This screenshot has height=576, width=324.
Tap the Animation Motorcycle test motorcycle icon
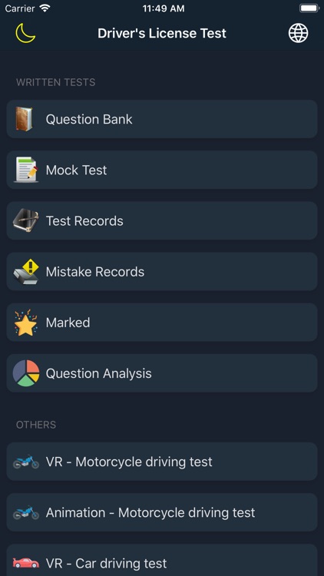click(x=25, y=512)
